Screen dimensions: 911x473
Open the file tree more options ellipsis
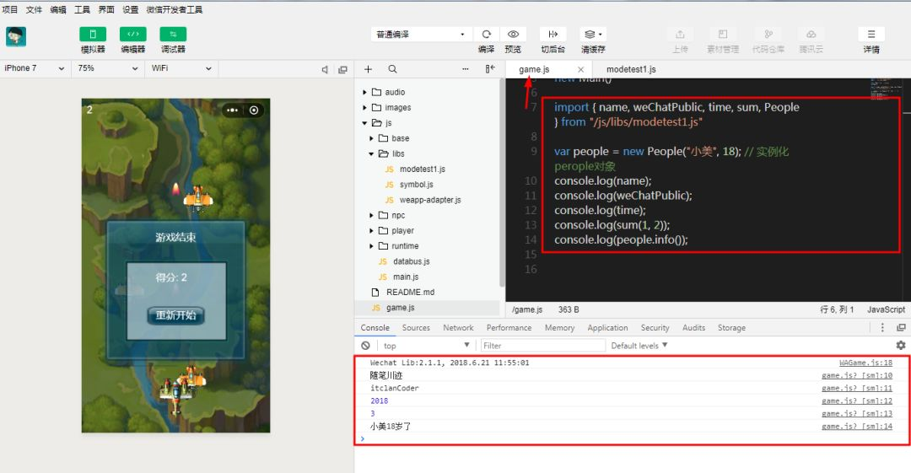[x=466, y=69]
